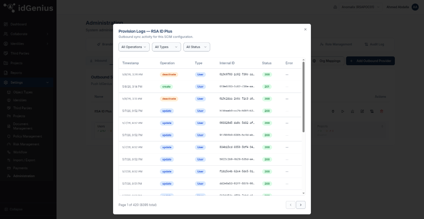The image size is (424, 219).
Task: Open the Reports sidebar icon
Action: coord(5,73)
